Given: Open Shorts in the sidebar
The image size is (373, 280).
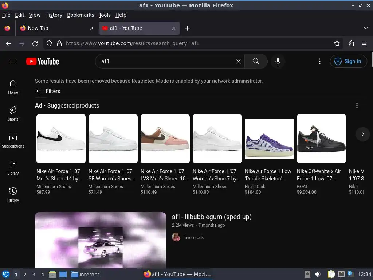Looking at the screenshot, I should pos(13,114).
